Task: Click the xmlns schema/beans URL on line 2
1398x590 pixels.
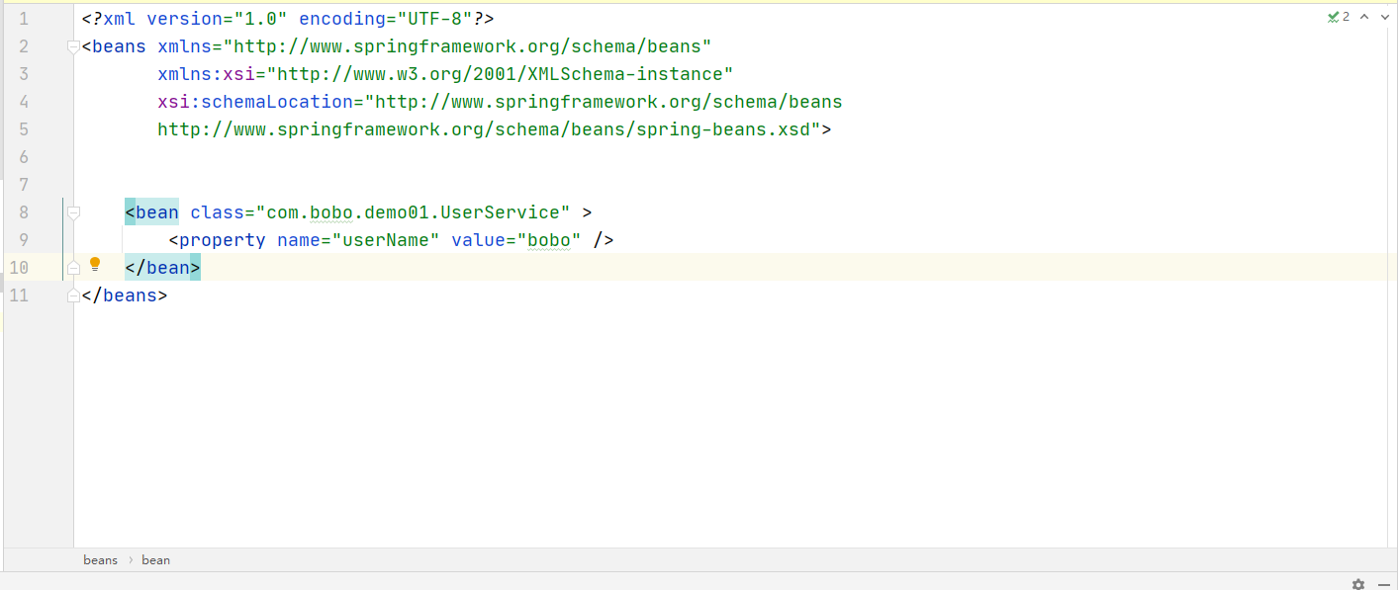Action: 468,46
